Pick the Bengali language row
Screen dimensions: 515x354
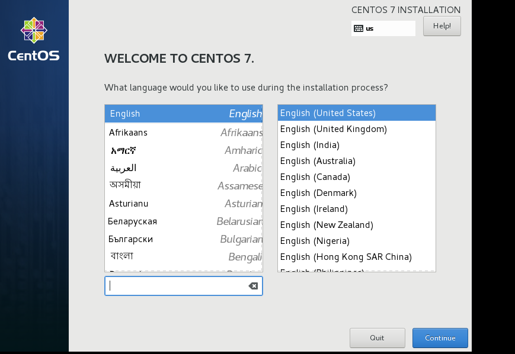pyautogui.click(x=184, y=256)
